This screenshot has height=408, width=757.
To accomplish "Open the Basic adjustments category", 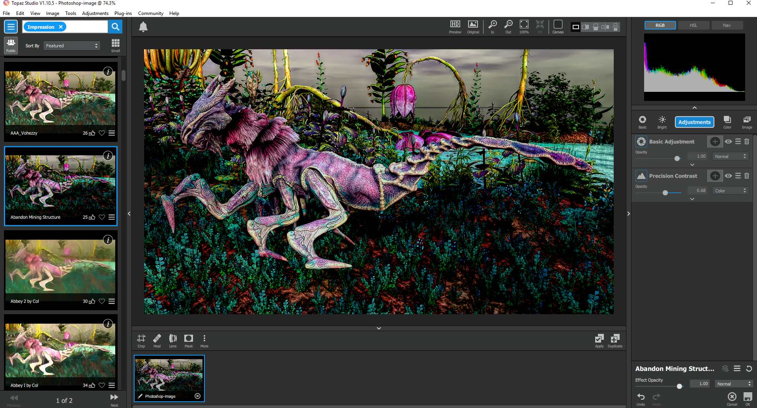I will click(x=643, y=122).
